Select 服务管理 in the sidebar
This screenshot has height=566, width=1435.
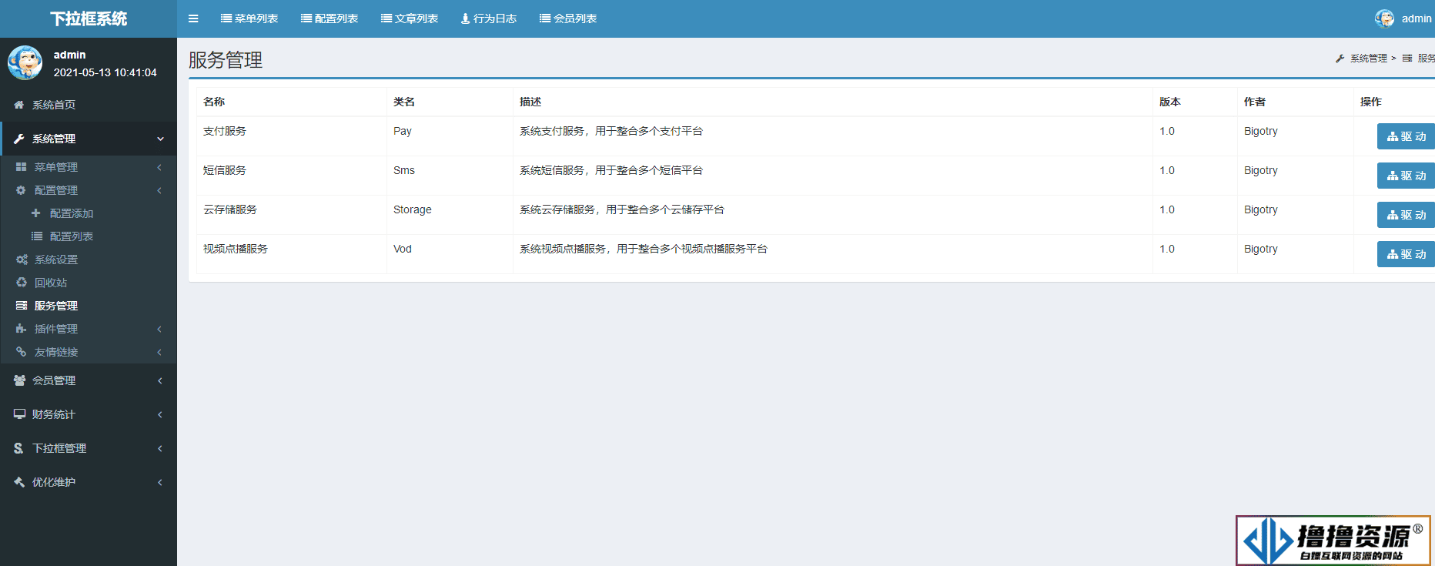click(x=56, y=306)
